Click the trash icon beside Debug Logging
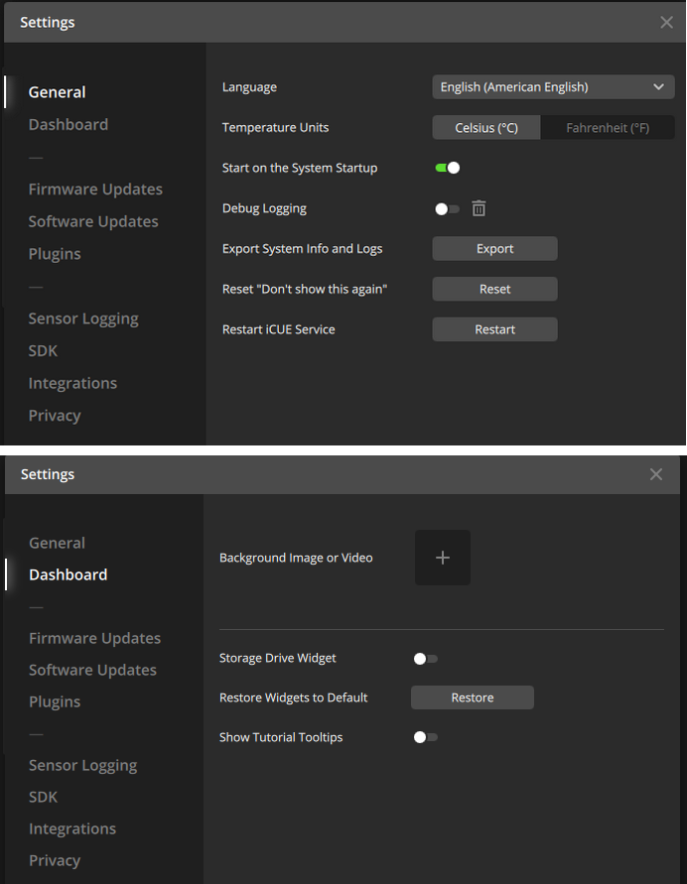The height and width of the screenshot is (884, 687). pyautogui.click(x=479, y=208)
